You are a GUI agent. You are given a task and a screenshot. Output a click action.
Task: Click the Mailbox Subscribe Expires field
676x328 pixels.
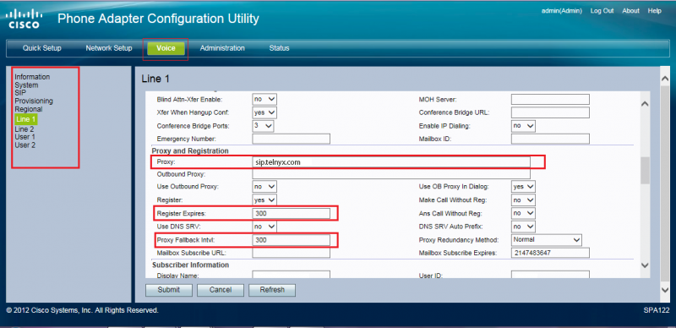[x=550, y=253]
